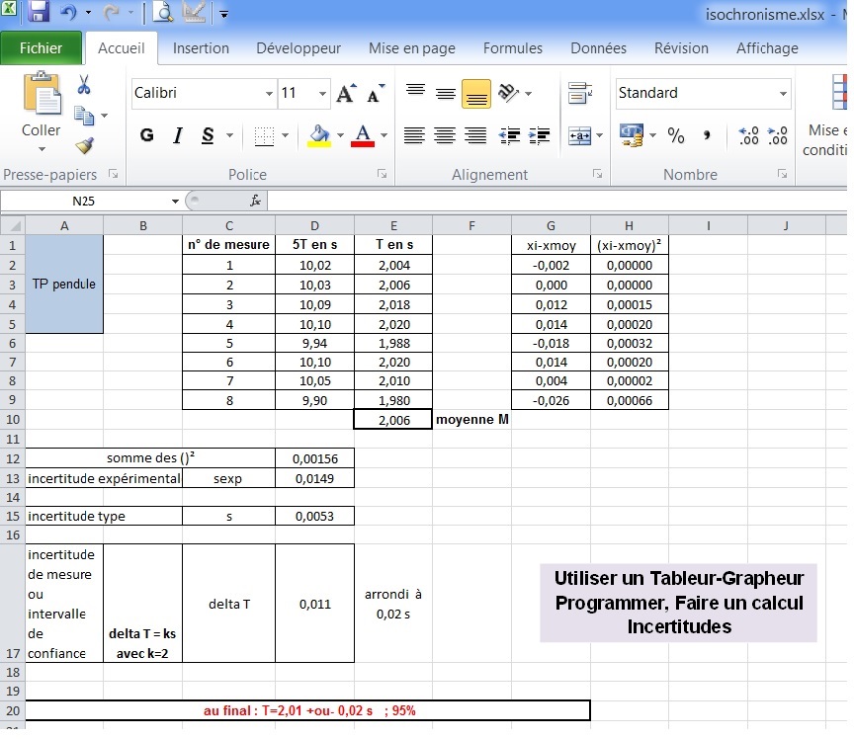The width and height of the screenshot is (854, 739).
Task: Select row 10 header
Action: click(x=13, y=419)
